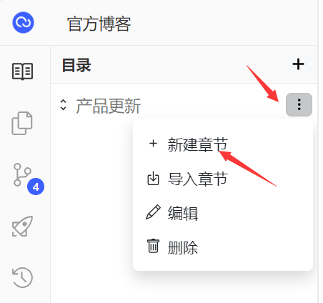Click the blue link logo icon
The width and height of the screenshot is (323, 303).
[x=23, y=23]
